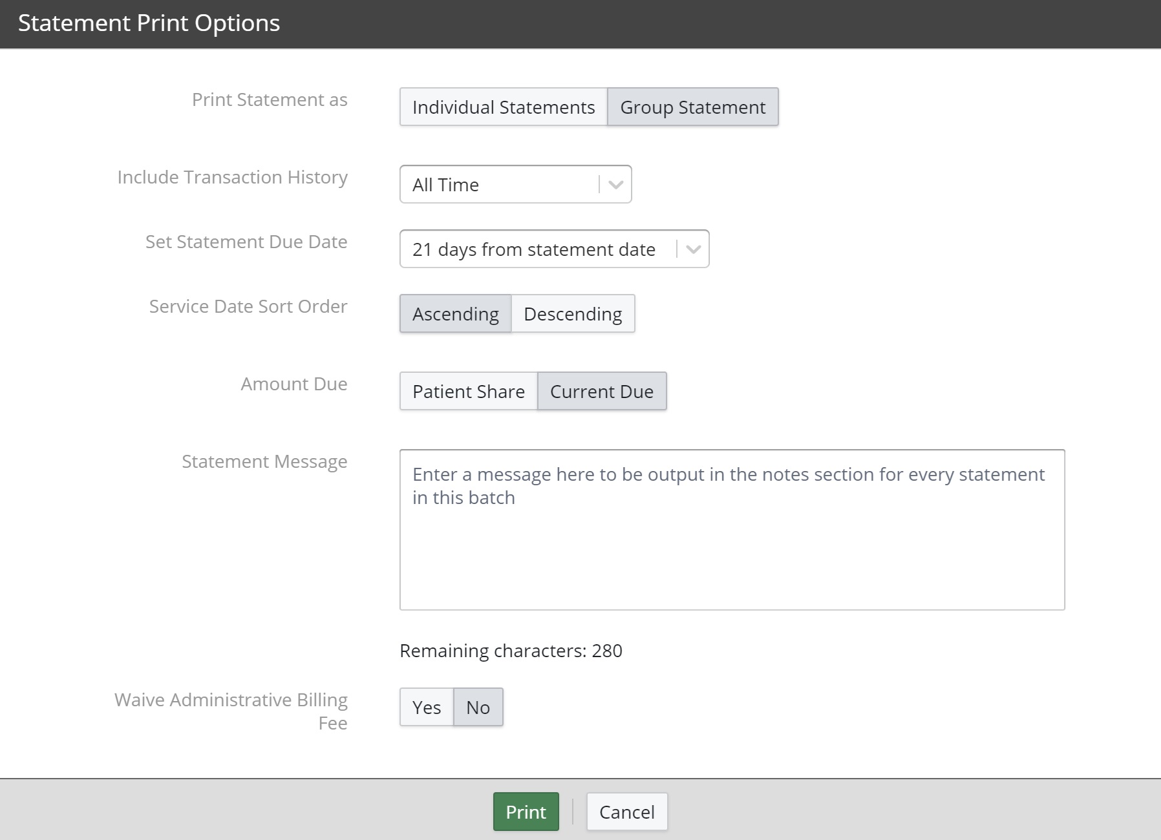Click the Statement Print Options title bar
Image resolution: width=1161 pixels, height=840 pixels.
click(149, 23)
